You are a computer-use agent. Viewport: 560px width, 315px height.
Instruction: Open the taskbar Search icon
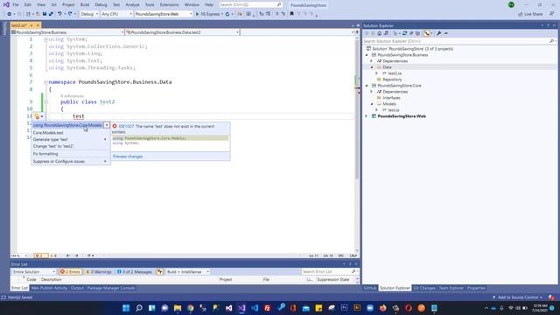pyautogui.click(x=139, y=308)
